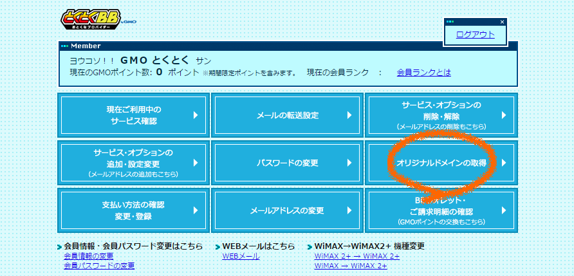Click arrow icon on 現在ご利用中のサービス確認
This screenshot has width=574, height=276.
click(x=196, y=115)
